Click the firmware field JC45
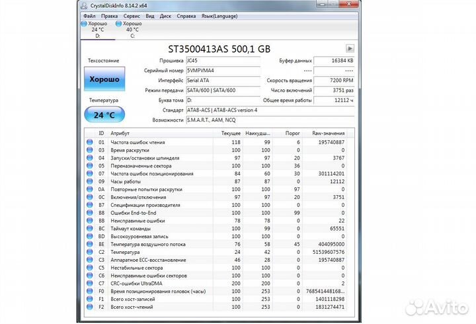The image size is (476, 324). (223, 60)
